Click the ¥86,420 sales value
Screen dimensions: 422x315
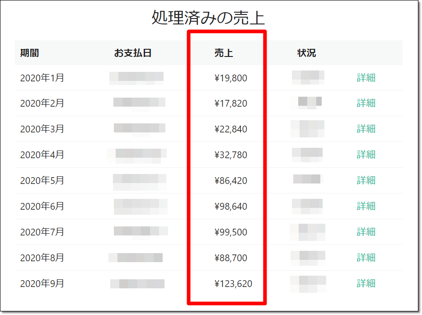click(231, 181)
